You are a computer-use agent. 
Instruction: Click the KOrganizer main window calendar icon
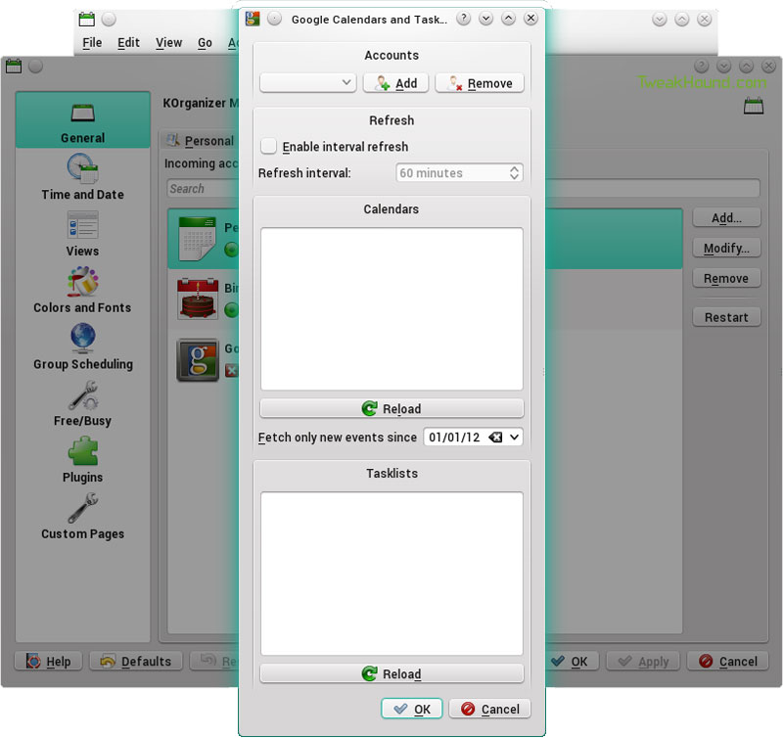87,20
